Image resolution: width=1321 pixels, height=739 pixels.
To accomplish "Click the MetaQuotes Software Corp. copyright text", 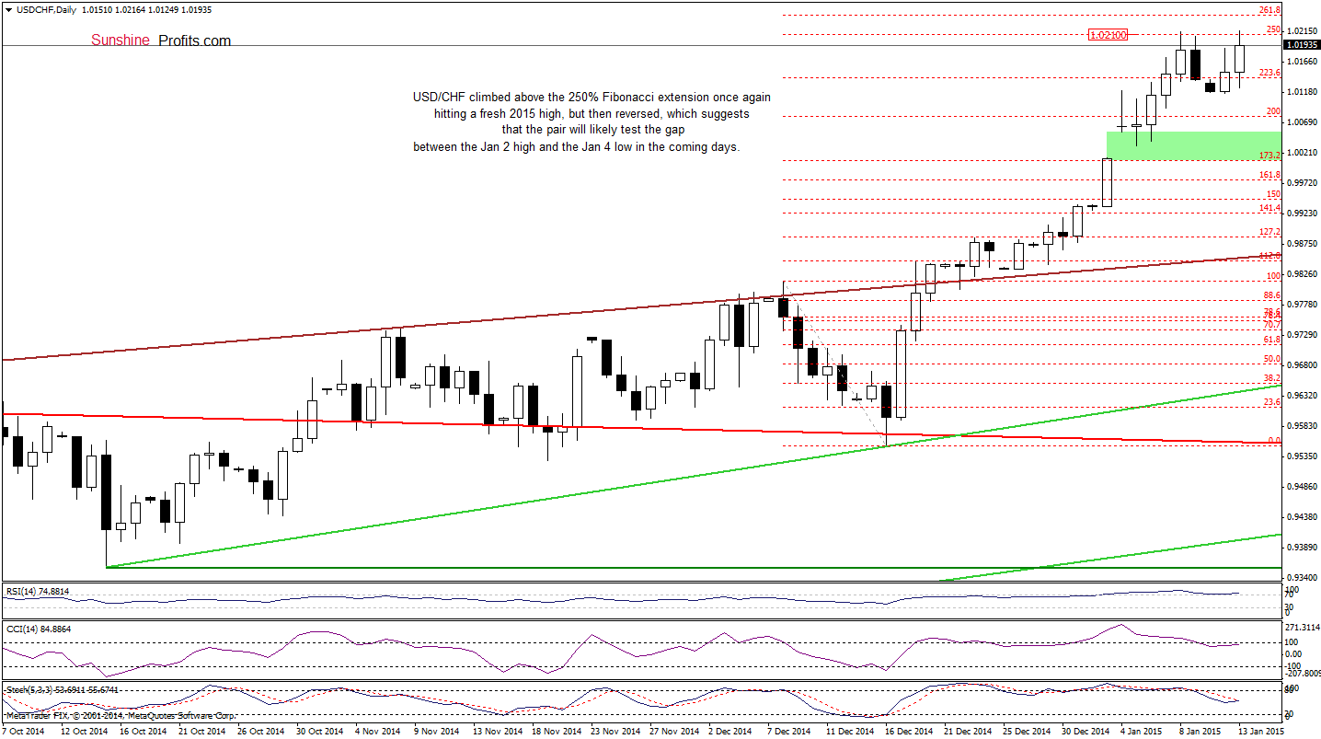I will tap(121, 715).
